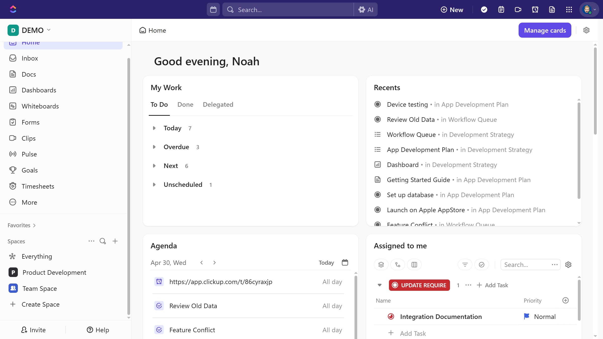This screenshot has width=603, height=339.
Task: Expand the Next group in My Work
Action: (154, 166)
